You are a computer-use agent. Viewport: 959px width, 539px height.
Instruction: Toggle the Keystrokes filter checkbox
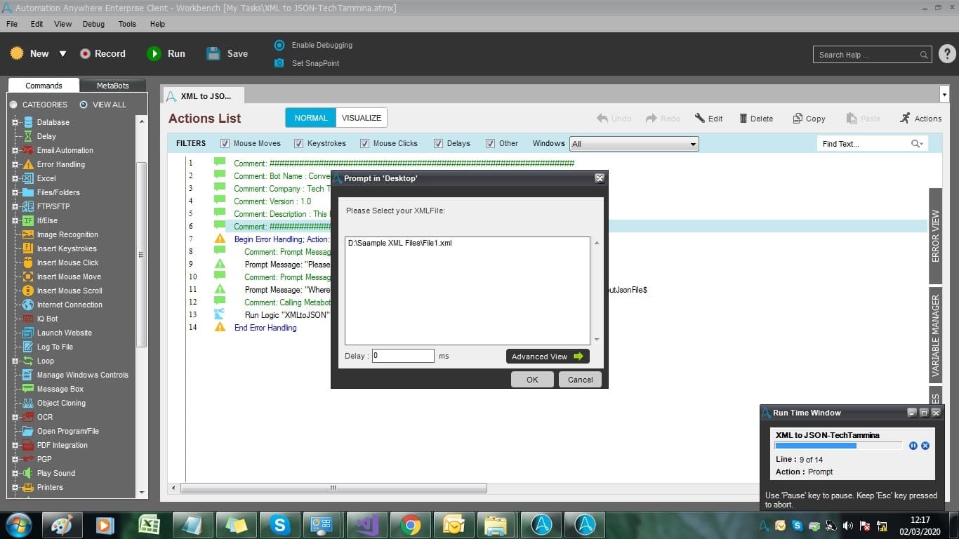[x=299, y=143]
